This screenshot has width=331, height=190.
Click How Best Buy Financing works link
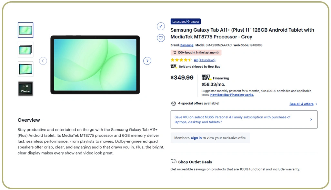(x=232, y=95)
